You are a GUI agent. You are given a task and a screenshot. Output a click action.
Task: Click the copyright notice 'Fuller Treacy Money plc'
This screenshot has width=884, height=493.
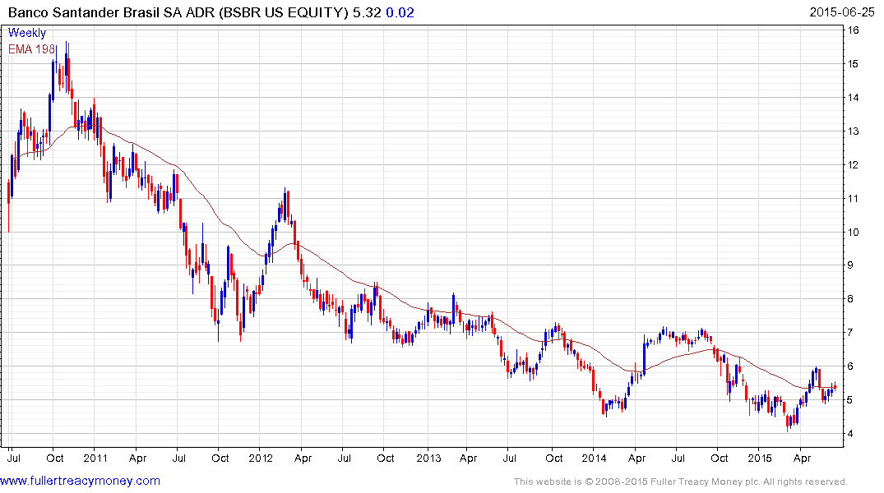coord(705,481)
